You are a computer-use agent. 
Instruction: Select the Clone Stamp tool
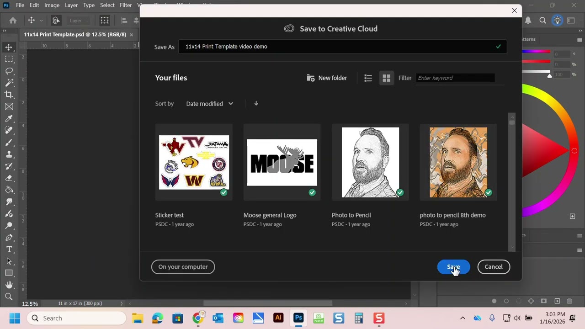9,154
